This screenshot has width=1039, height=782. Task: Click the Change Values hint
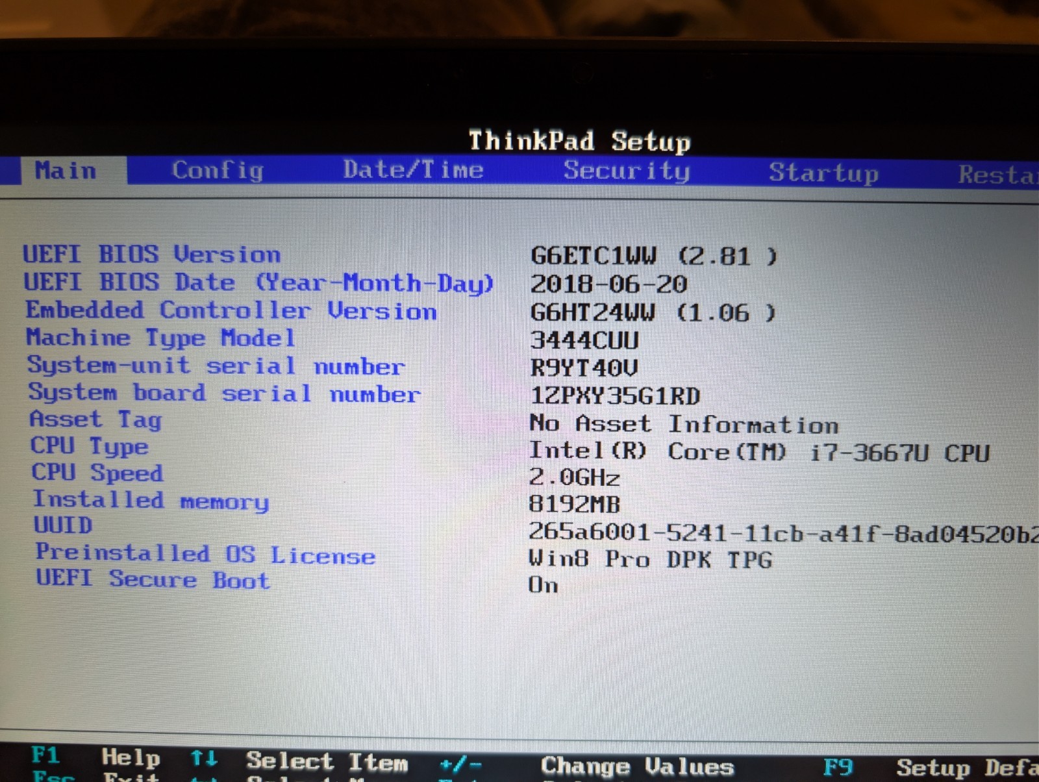click(637, 766)
